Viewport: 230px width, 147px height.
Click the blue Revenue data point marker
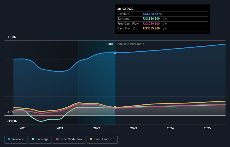pos(115,53)
